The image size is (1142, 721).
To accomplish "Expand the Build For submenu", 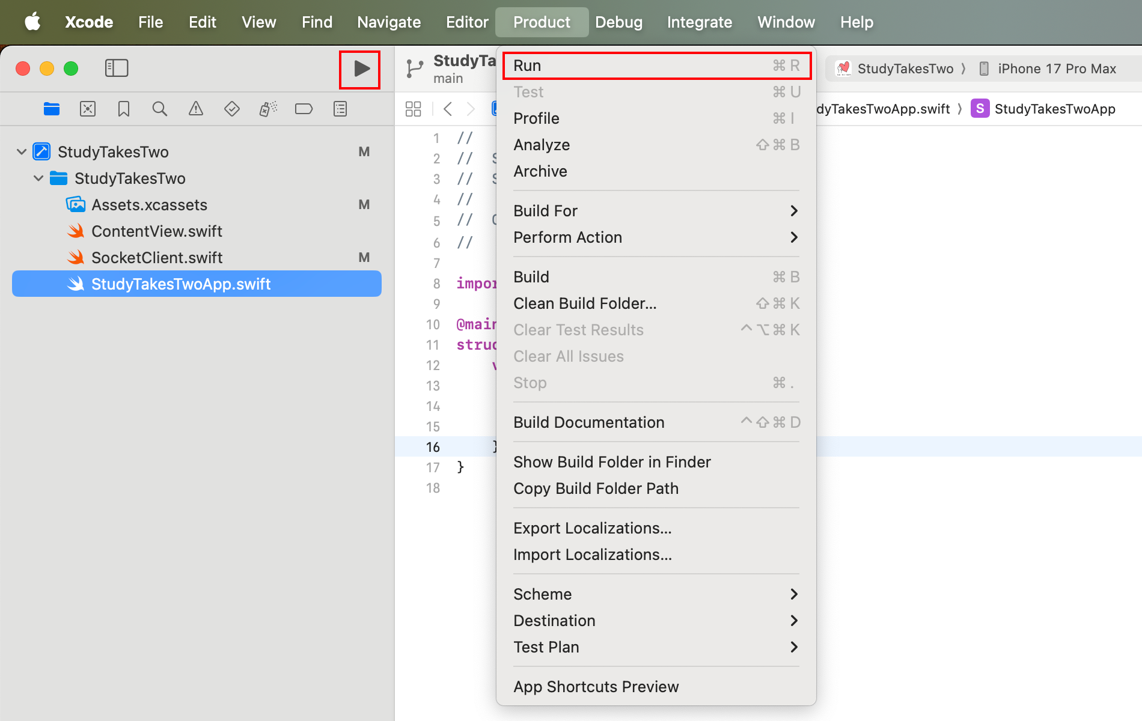I will (656, 211).
